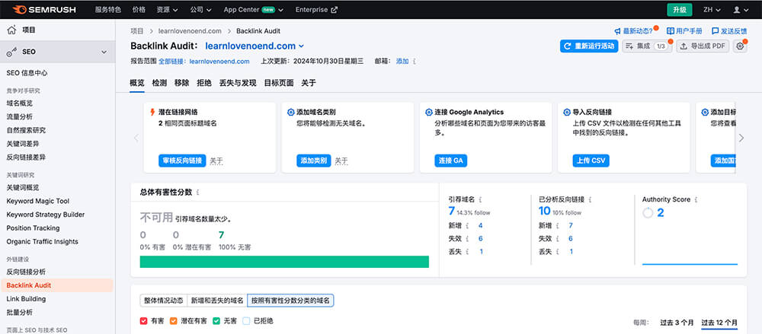The height and width of the screenshot is (334, 762).
Task: Open 全部链接: learnlovenoend.com link
Action: pos(204,62)
